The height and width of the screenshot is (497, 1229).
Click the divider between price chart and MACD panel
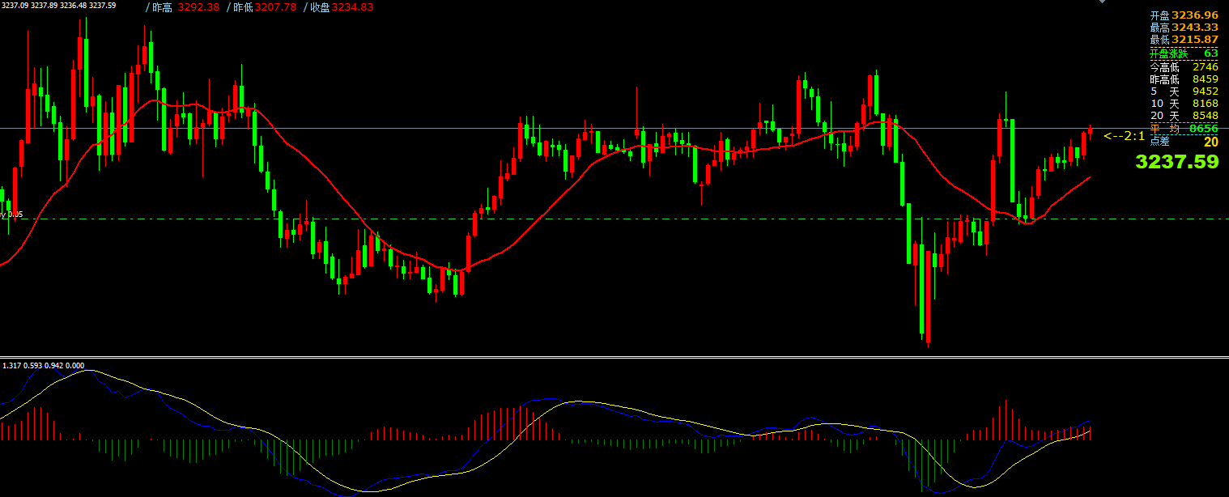coord(567,357)
